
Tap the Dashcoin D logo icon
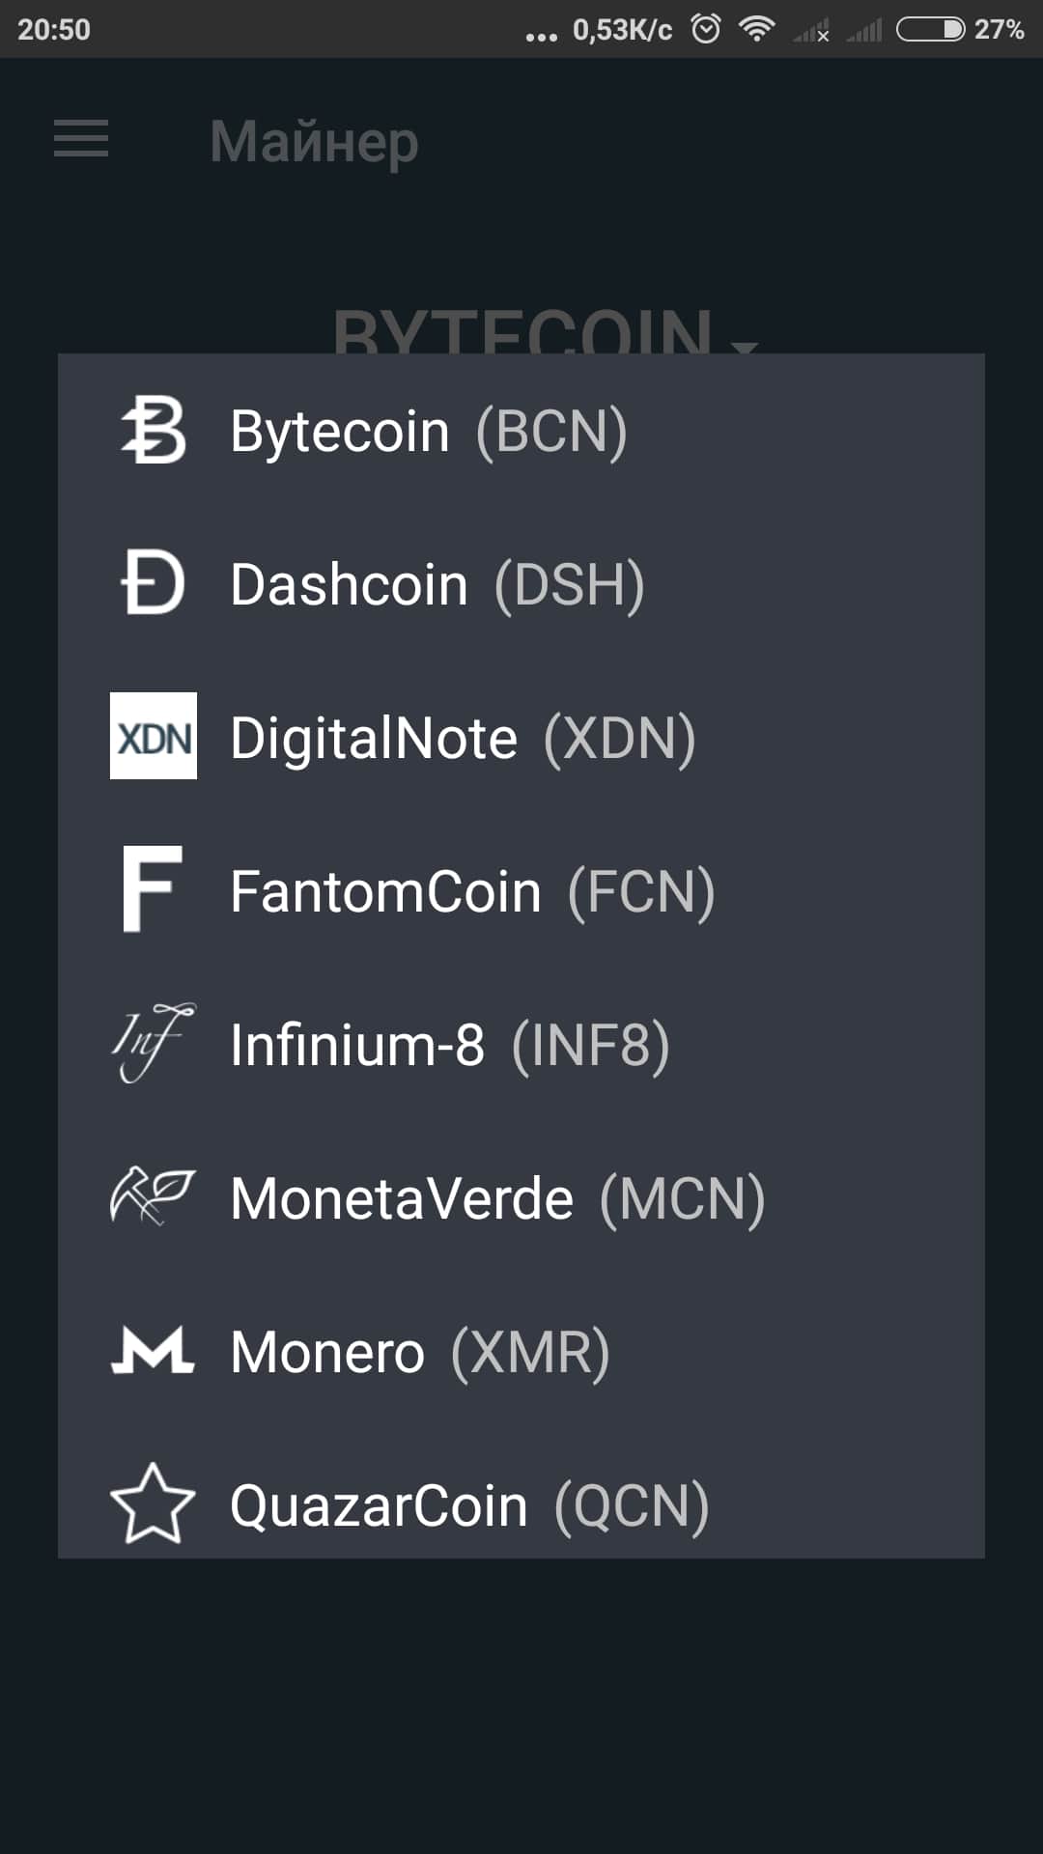tap(153, 583)
